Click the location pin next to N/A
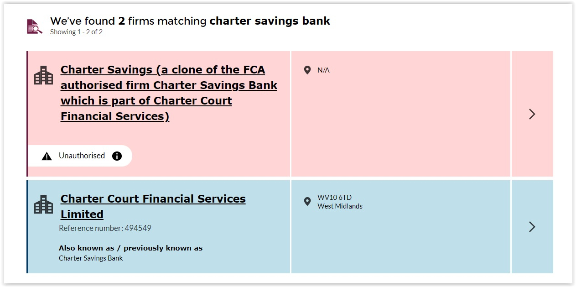576x287 pixels. point(307,70)
